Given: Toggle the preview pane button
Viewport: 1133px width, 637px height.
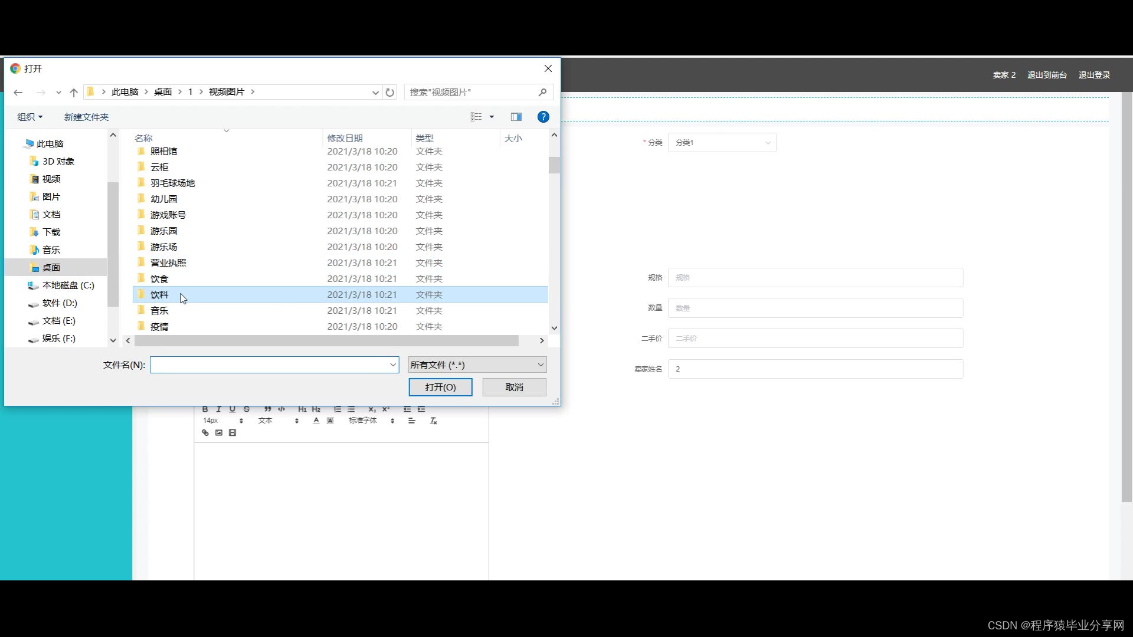Looking at the screenshot, I should click(x=516, y=117).
